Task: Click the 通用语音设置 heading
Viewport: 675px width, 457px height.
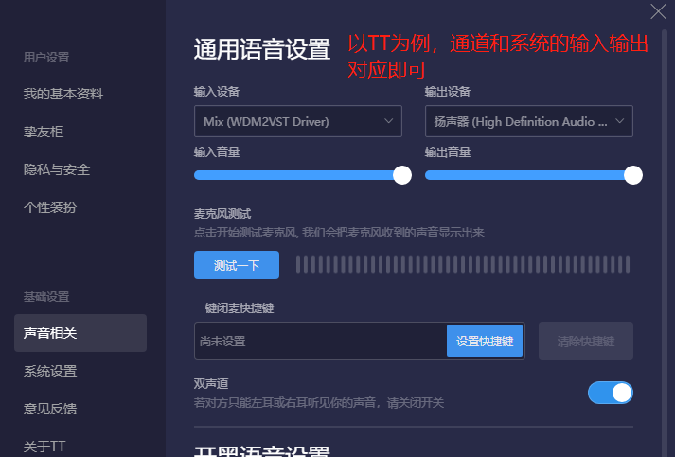Action: click(261, 49)
